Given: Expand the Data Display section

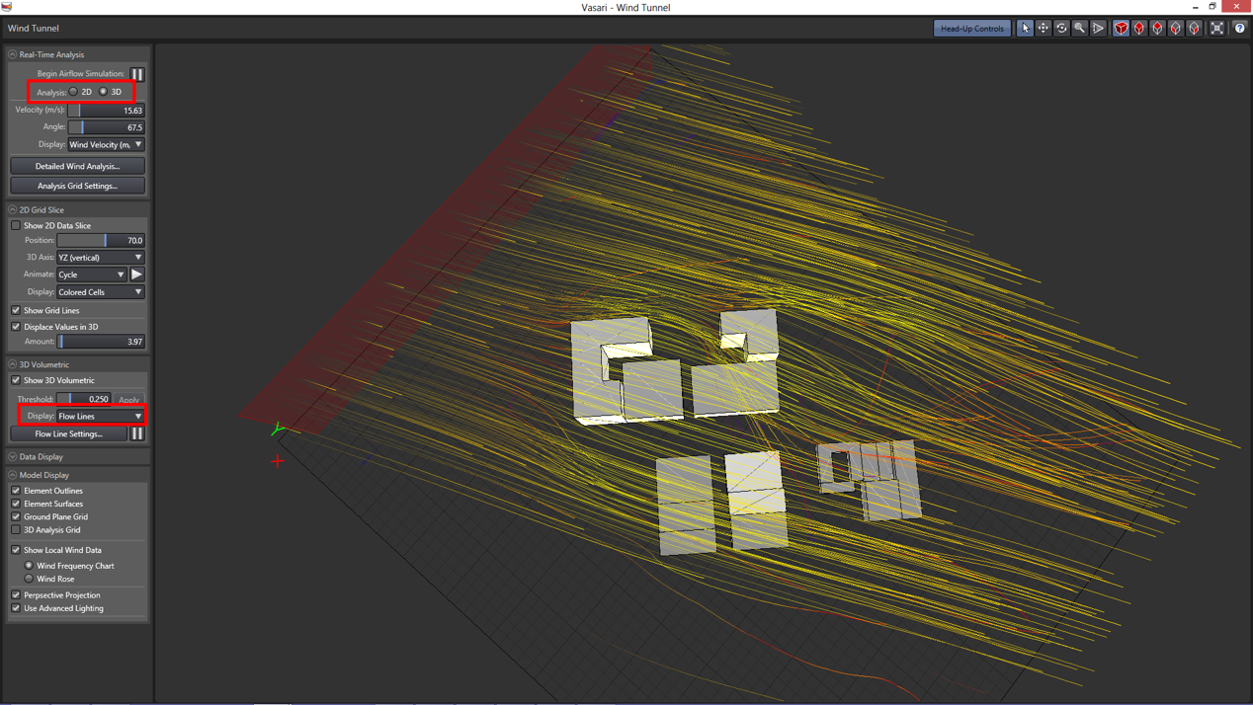Looking at the screenshot, I should 13,457.
